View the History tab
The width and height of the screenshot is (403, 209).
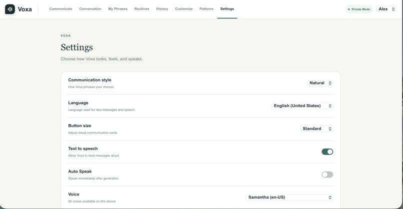pyautogui.click(x=162, y=8)
